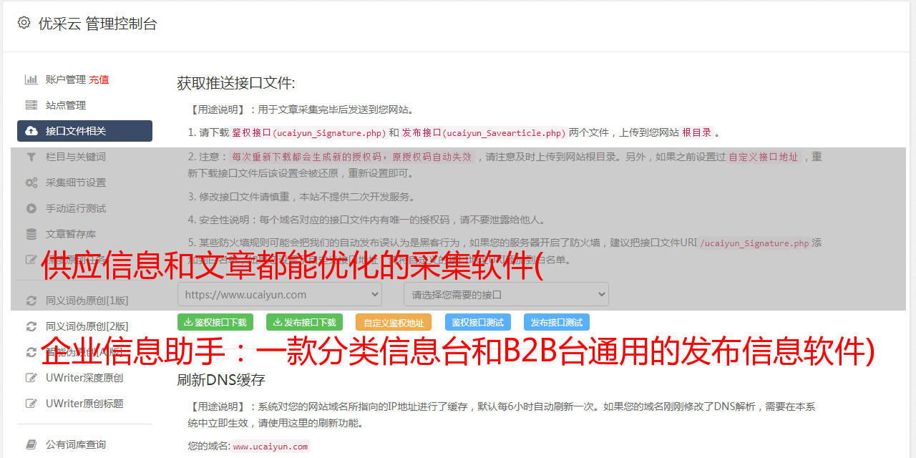The height and width of the screenshot is (458, 916).
Task: Open the 同义词伪原创[2版] menu item
Action: [87, 326]
